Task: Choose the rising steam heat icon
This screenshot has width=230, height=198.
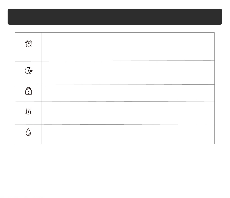Action: (x=28, y=111)
